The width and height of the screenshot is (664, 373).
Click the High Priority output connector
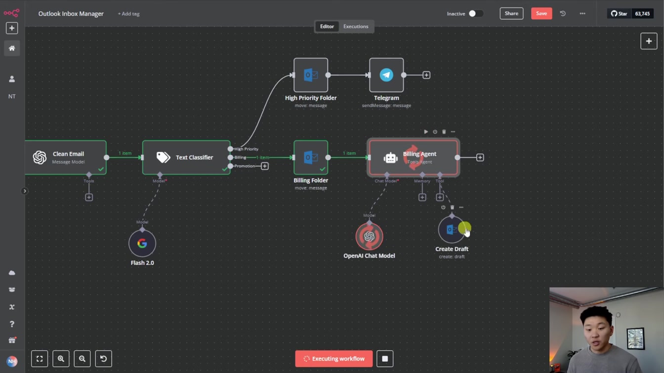230,149
